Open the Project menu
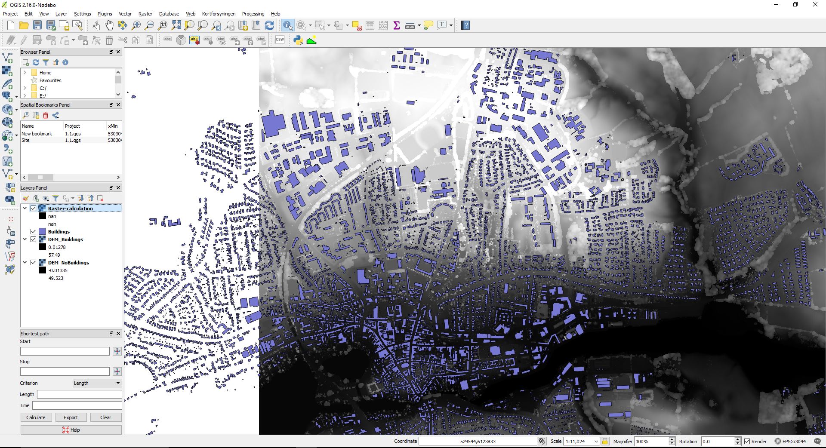 click(x=10, y=14)
